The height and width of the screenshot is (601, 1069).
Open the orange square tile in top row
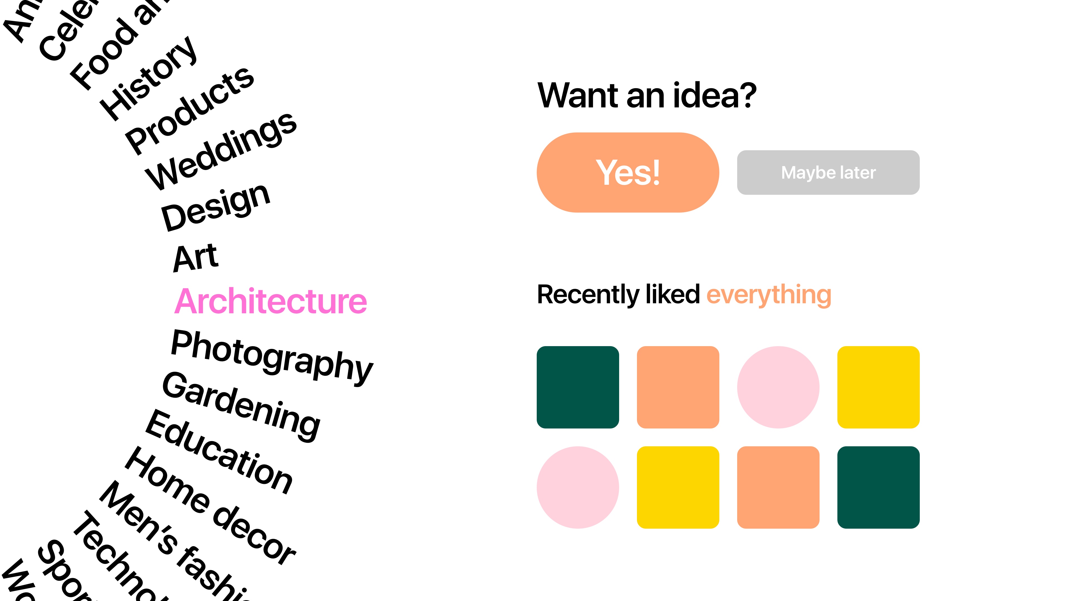[x=678, y=387]
